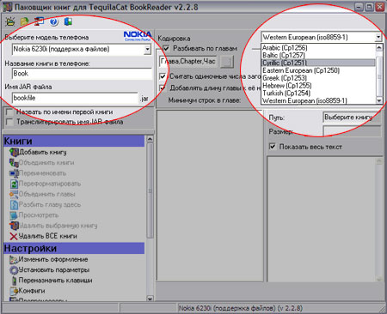Select Arabic (Cp1256) encoding
387x314 pixels.
318,47
